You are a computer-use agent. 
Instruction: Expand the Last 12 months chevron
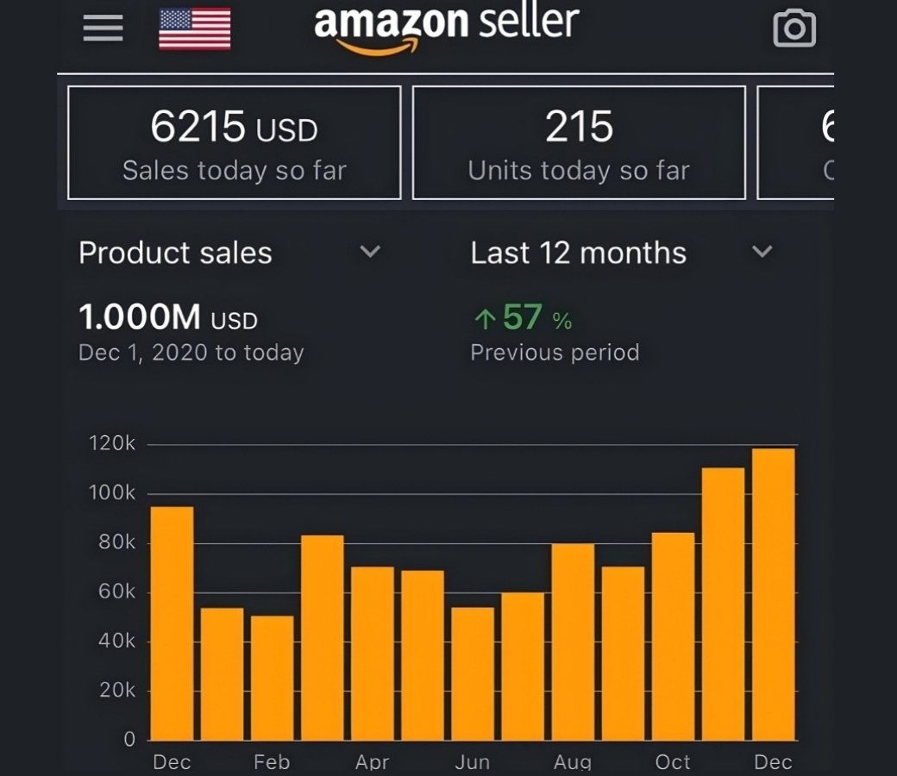pos(762,252)
